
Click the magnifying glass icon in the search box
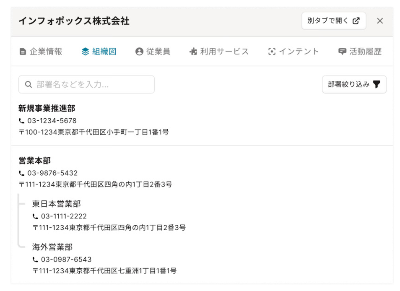coord(28,84)
